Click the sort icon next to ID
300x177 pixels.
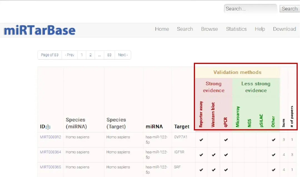click(48, 127)
